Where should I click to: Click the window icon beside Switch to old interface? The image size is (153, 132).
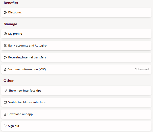tap(5, 102)
